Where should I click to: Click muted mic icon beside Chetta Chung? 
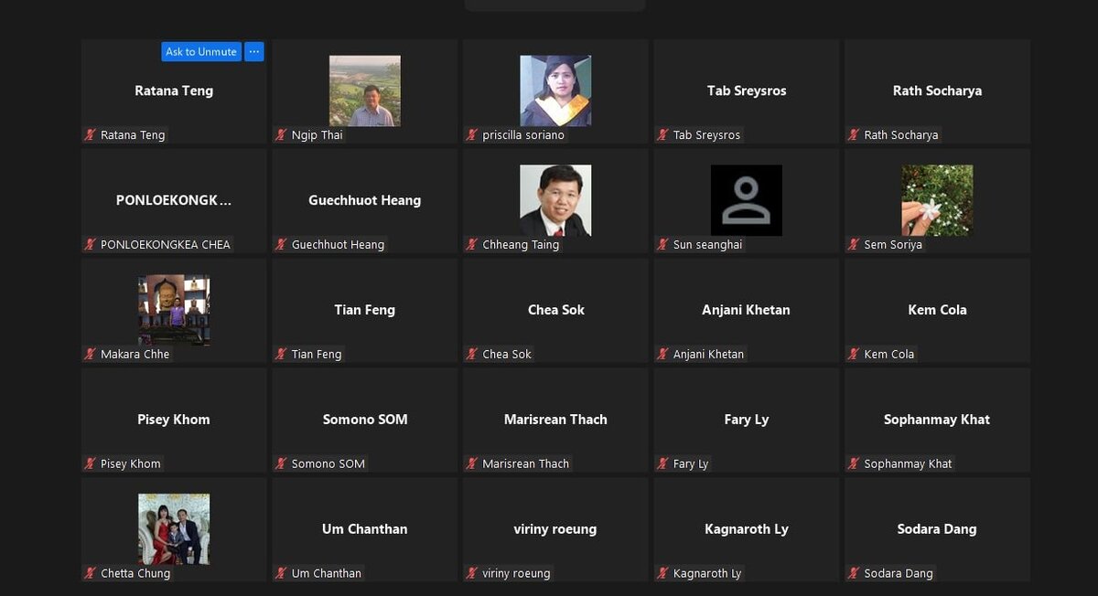pyautogui.click(x=91, y=574)
